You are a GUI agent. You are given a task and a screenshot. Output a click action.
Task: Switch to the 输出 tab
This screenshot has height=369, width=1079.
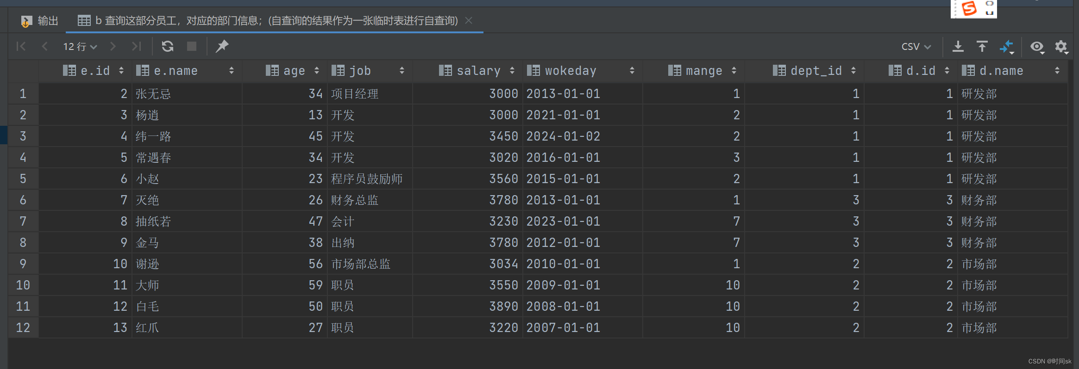coord(40,21)
